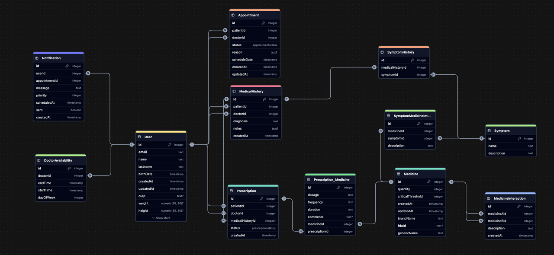Click the 1 connector left of Symptom id
The height and width of the screenshot is (255, 554).
[481, 138]
